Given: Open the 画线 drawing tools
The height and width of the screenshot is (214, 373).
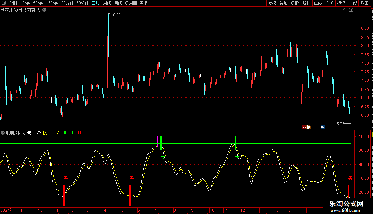Looking at the screenshot, I should [318, 3].
